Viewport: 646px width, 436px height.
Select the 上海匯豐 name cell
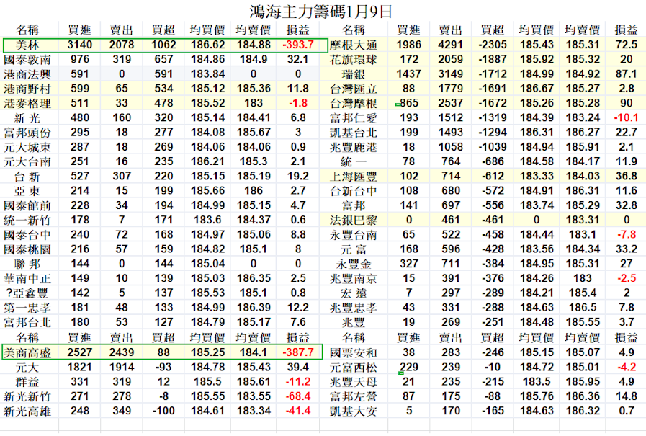(x=354, y=177)
